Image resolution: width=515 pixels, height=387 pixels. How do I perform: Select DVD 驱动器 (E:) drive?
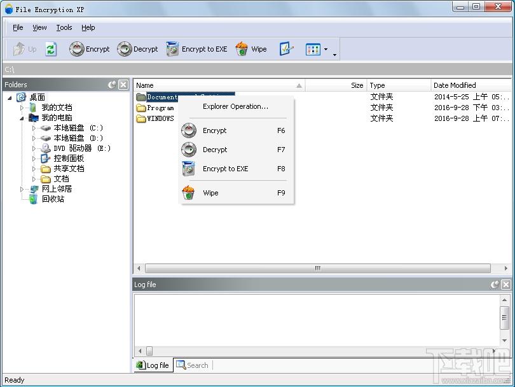point(82,148)
